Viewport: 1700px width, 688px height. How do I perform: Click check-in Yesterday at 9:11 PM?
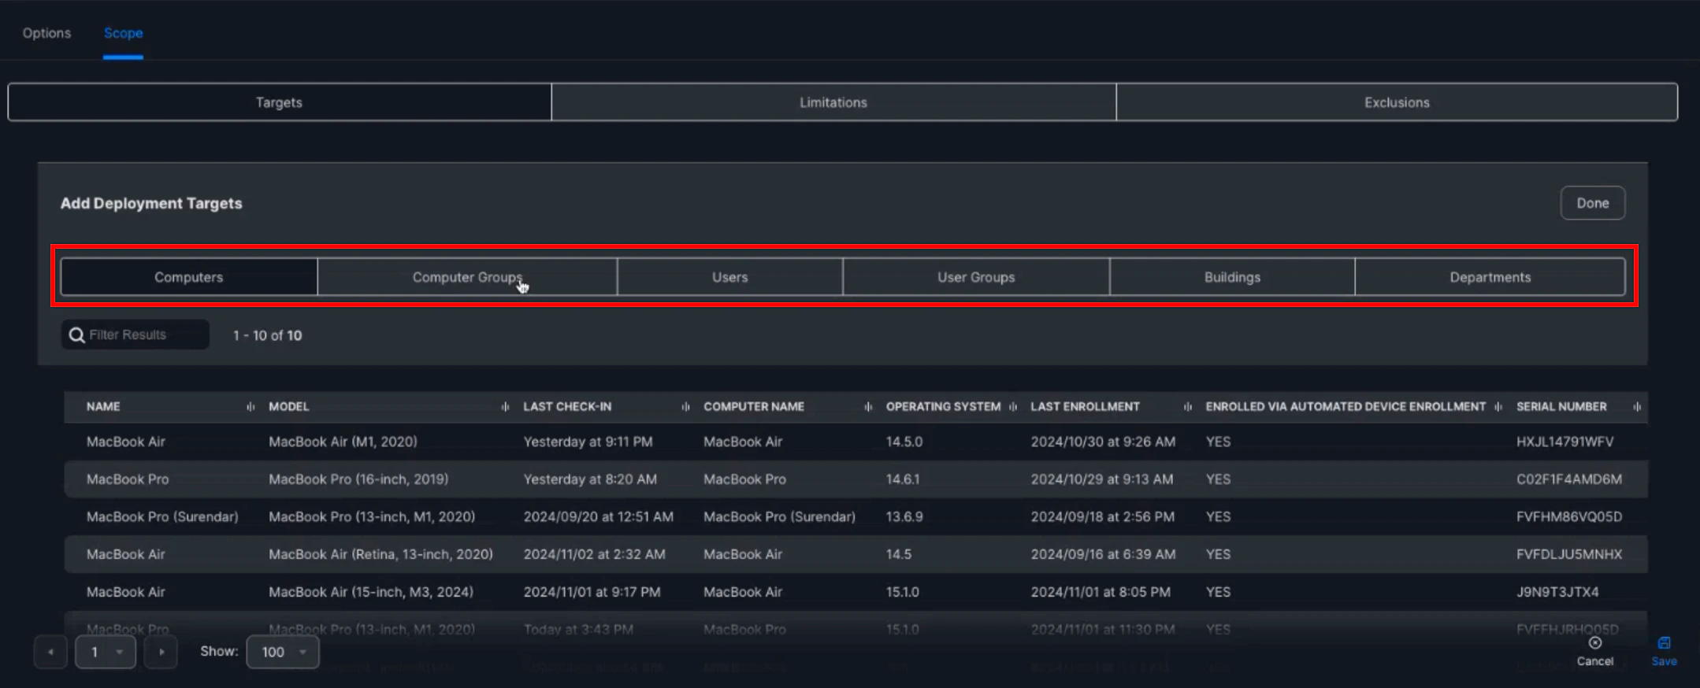coord(588,442)
